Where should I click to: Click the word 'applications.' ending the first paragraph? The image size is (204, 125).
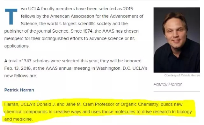17,46
